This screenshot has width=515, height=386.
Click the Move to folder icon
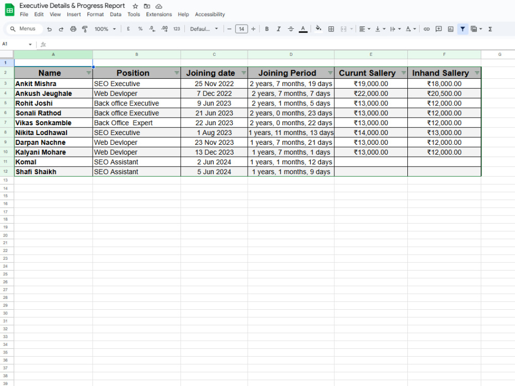147,6
